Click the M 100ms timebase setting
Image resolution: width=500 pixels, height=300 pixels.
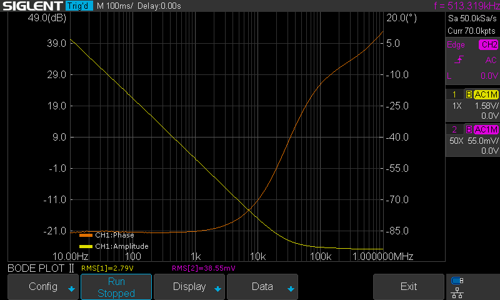[x=116, y=6]
